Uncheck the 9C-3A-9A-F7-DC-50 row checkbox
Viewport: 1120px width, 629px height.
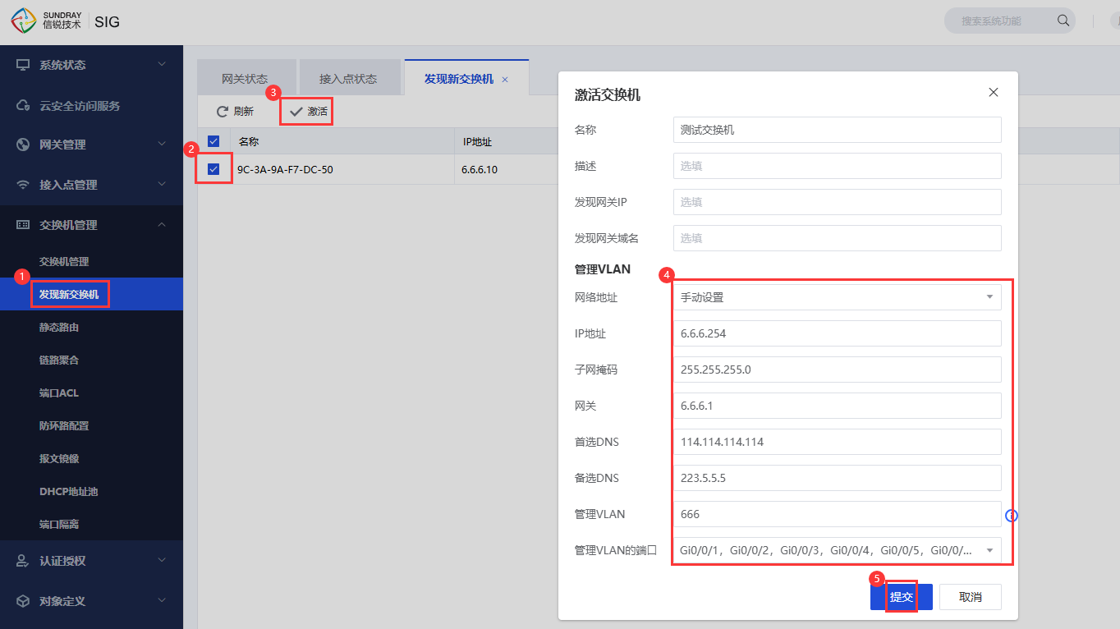pos(213,169)
